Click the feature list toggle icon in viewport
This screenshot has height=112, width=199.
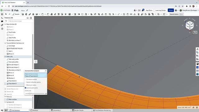tap(36, 62)
